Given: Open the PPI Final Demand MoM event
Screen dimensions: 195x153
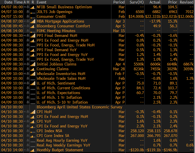Looking at the screenshot, I should 57,36.
